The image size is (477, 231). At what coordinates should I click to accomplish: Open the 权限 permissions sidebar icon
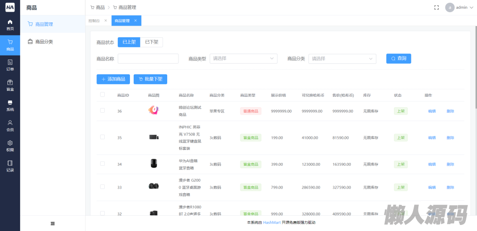coord(10,146)
